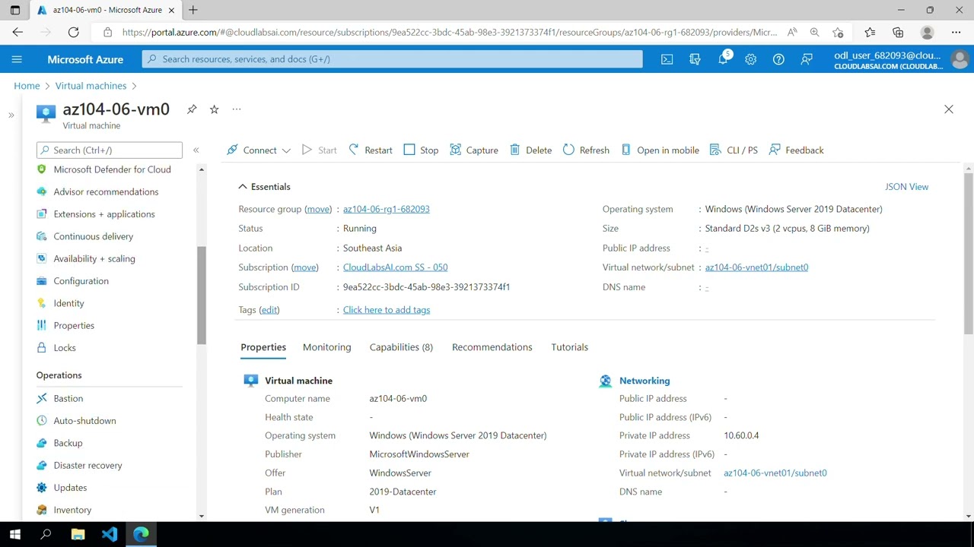Open the Azure portal hamburger menu

point(17,59)
